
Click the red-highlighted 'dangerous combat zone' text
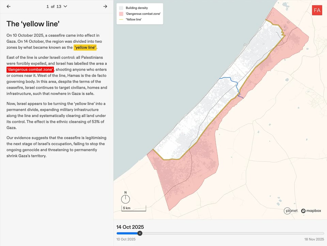tap(30, 70)
